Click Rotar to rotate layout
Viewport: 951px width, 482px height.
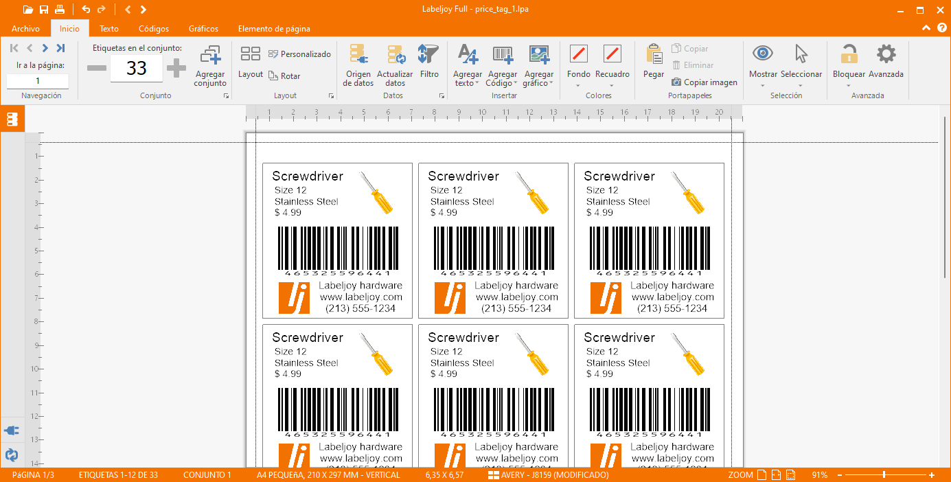[284, 76]
